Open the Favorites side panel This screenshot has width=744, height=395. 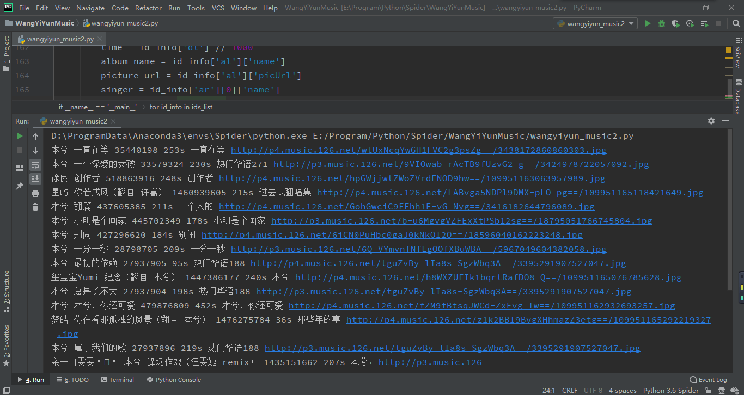pos(6,345)
